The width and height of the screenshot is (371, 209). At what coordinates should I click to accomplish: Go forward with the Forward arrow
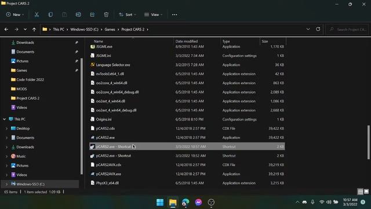click(x=16, y=30)
